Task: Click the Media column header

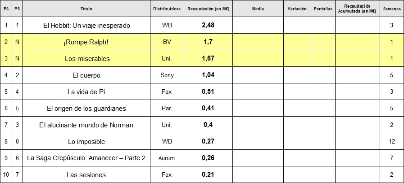Action: (x=258, y=9)
